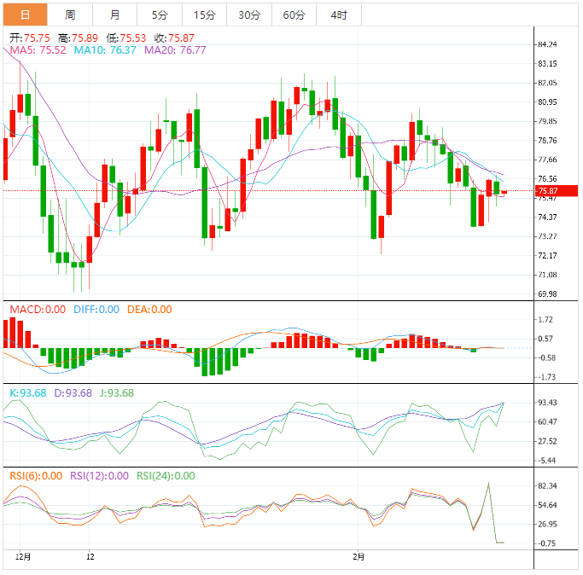Screen dimensions: 583x575
Task: Click the MA10: 76.37 indicator label
Action: pyautogui.click(x=105, y=51)
